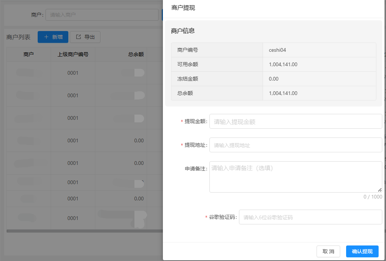Viewport: 386px width, 261px height.
Task: Click inside the 提现金额 withdrawal amount field
Action: click(x=296, y=121)
